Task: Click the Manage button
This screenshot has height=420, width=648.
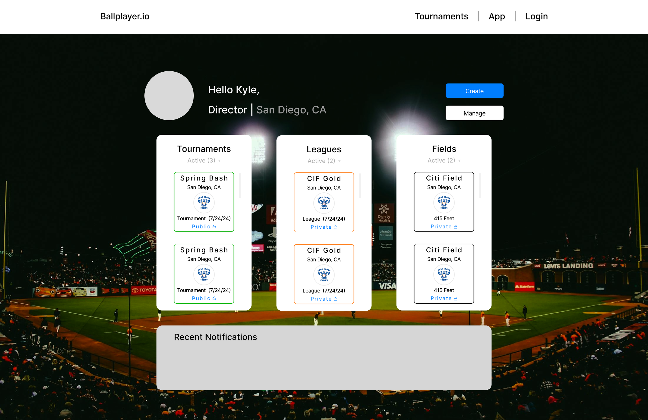Action: [x=474, y=113]
